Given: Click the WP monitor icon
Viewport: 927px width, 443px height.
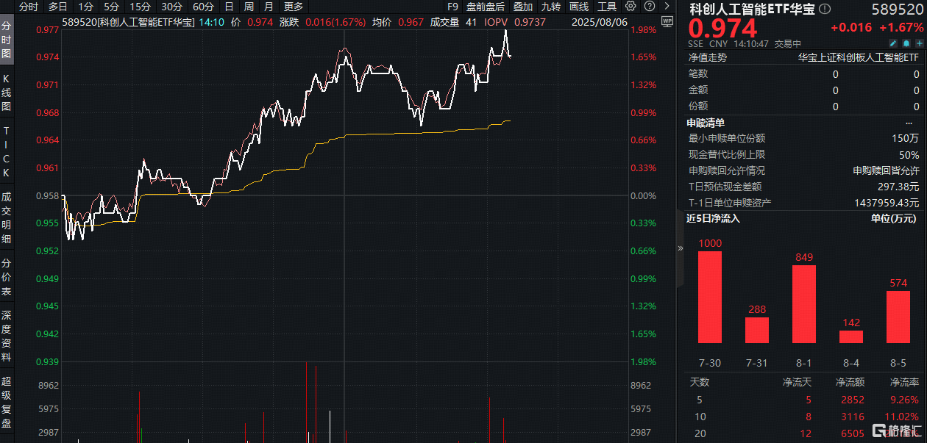Looking at the screenshot, I should (x=667, y=22).
